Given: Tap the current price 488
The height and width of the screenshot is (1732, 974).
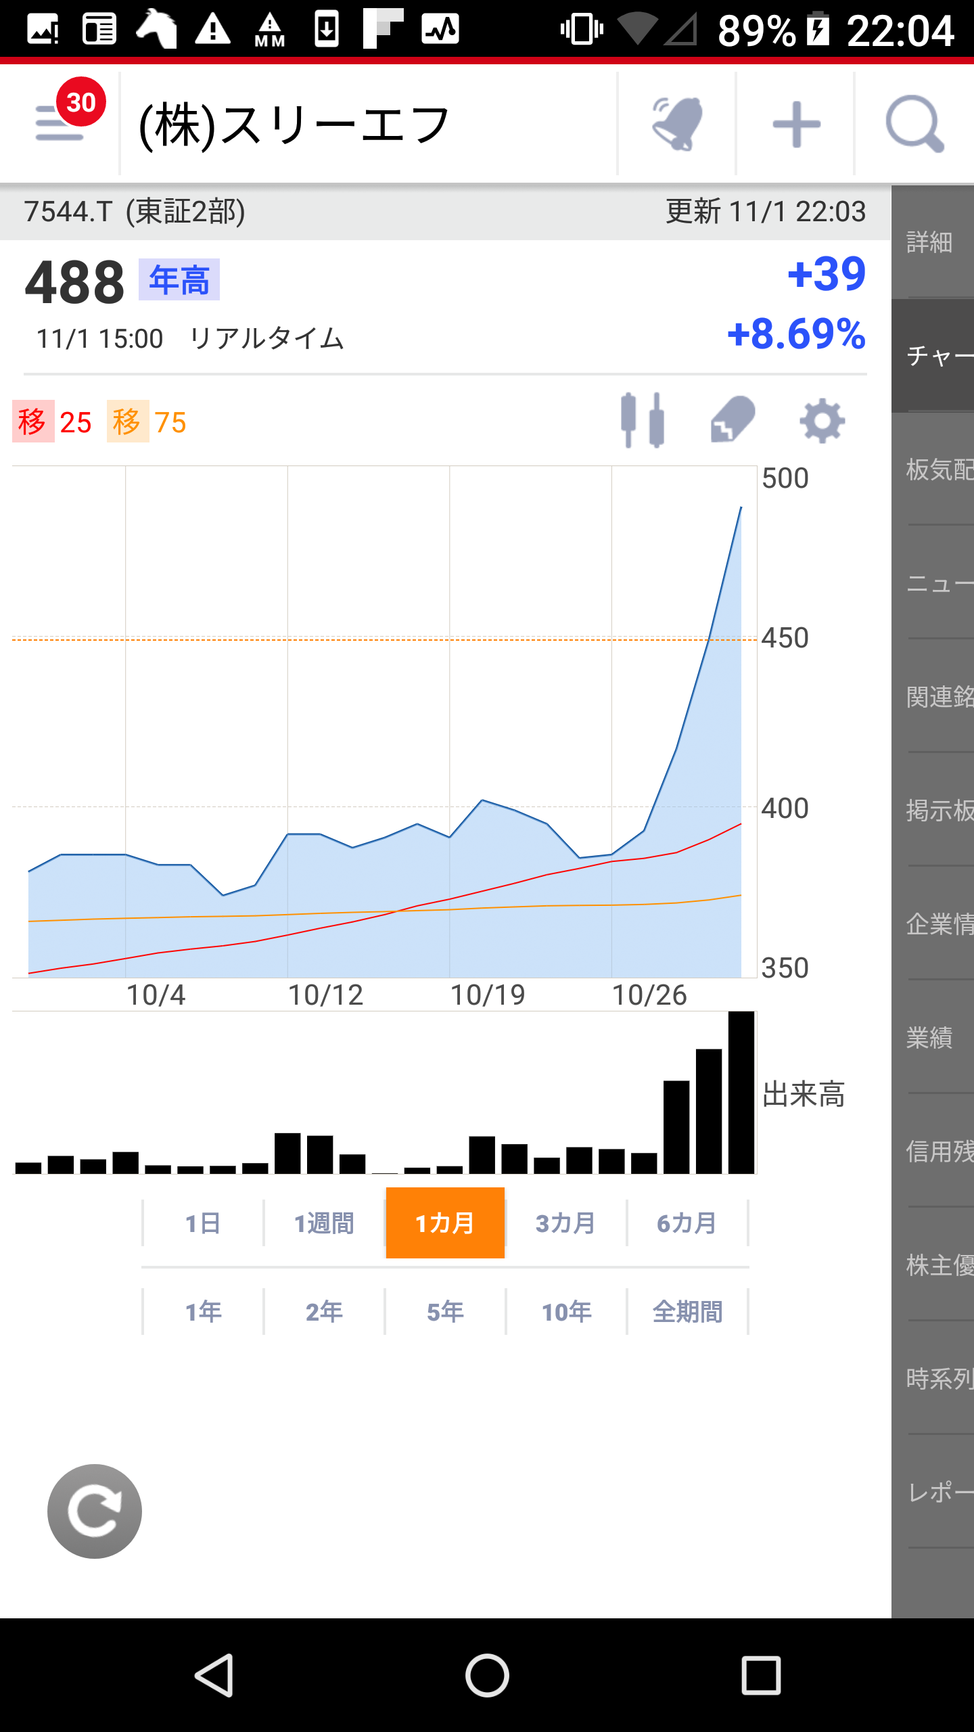Looking at the screenshot, I should [x=75, y=282].
